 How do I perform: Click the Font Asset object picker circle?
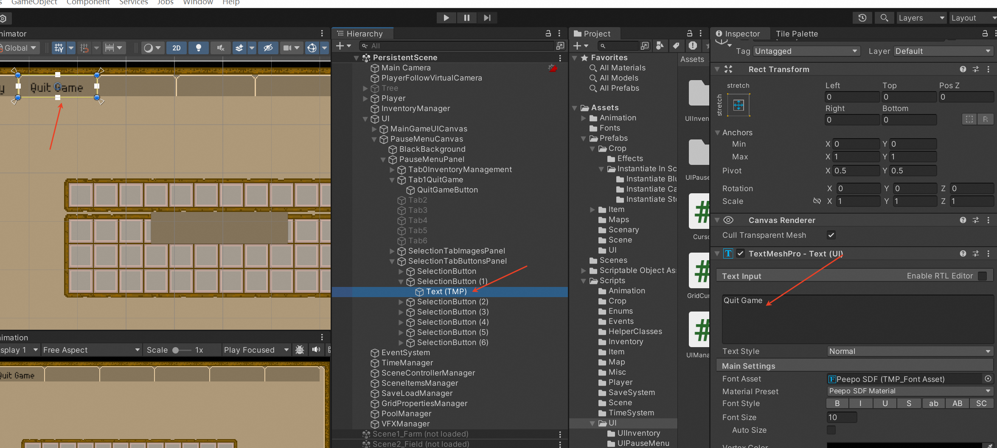[988, 379]
